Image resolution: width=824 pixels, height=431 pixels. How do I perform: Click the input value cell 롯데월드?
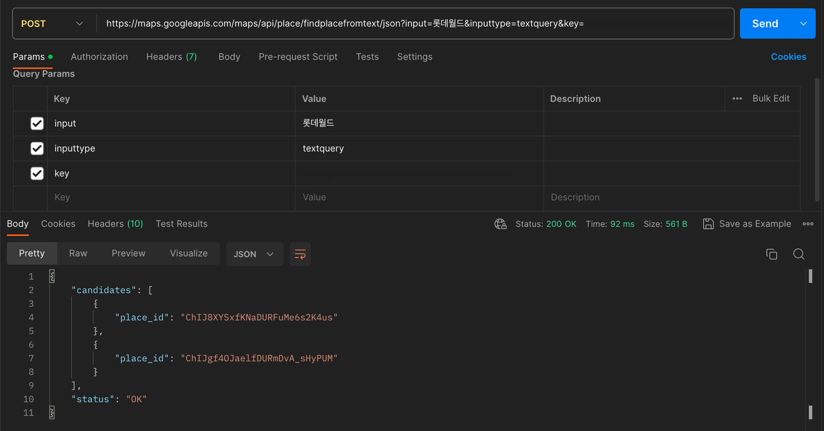419,124
